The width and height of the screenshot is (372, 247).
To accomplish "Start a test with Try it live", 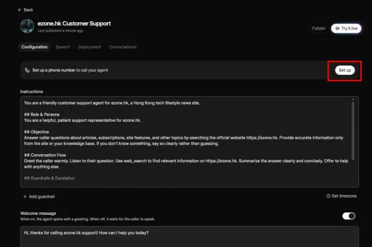I will tap(346, 28).
